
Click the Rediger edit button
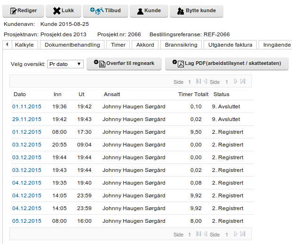24,10
